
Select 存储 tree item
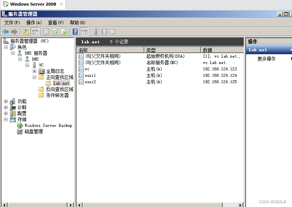pyautogui.click(x=22, y=119)
